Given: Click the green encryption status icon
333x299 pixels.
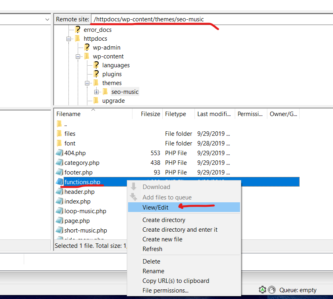Looking at the screenshot, I should point(262,290).
